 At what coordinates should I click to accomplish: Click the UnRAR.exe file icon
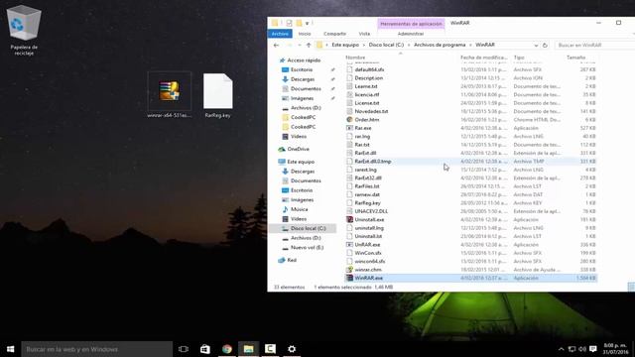click(x=349, y=245)
